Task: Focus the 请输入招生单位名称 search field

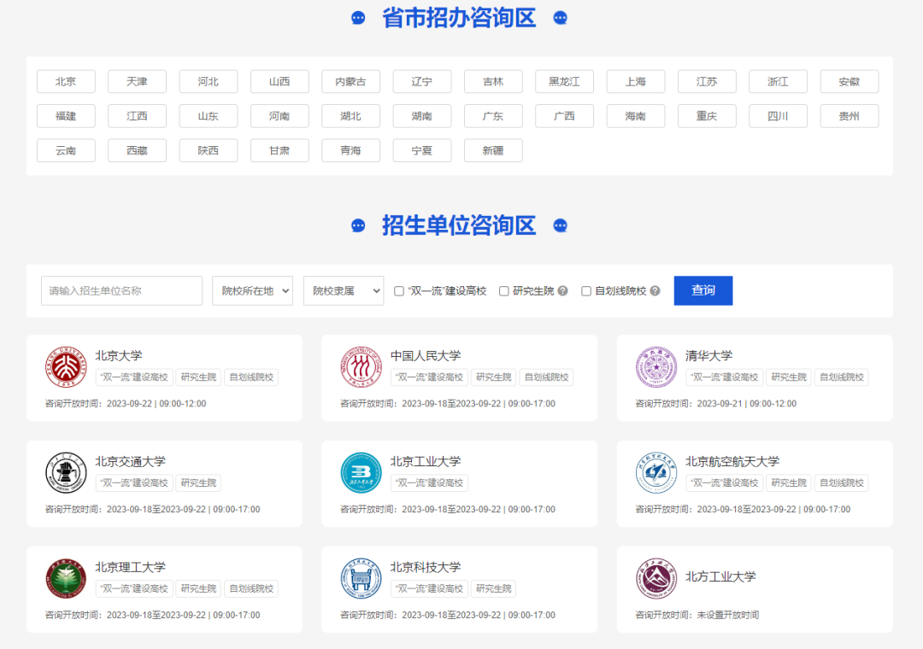Action: pos(122,290)
